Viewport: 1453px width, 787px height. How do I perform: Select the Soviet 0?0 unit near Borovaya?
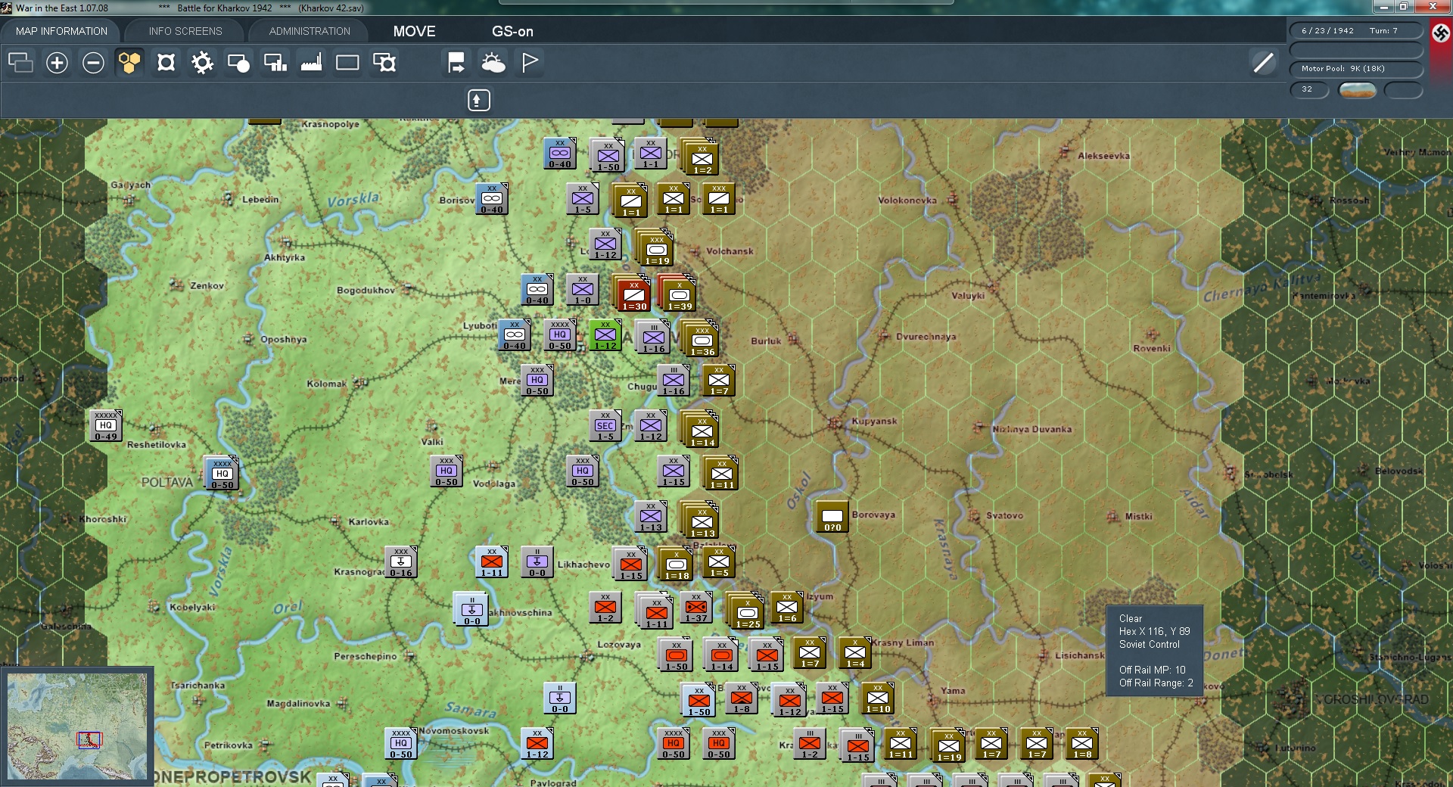point(832,517)
